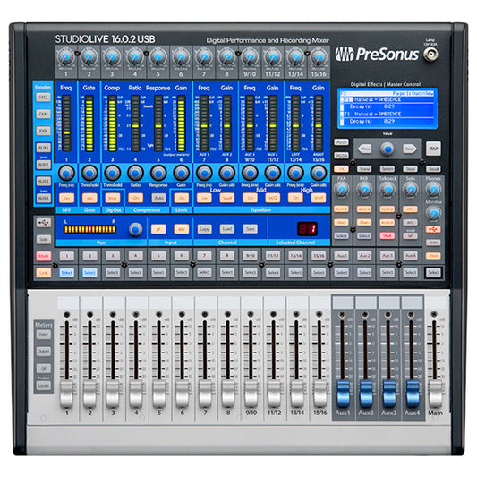Click the Main fader cap

click(435, 394)
